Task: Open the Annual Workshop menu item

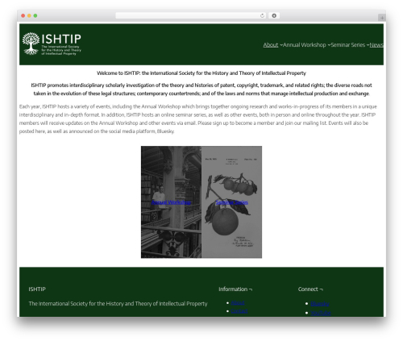Action: [305, 45]
